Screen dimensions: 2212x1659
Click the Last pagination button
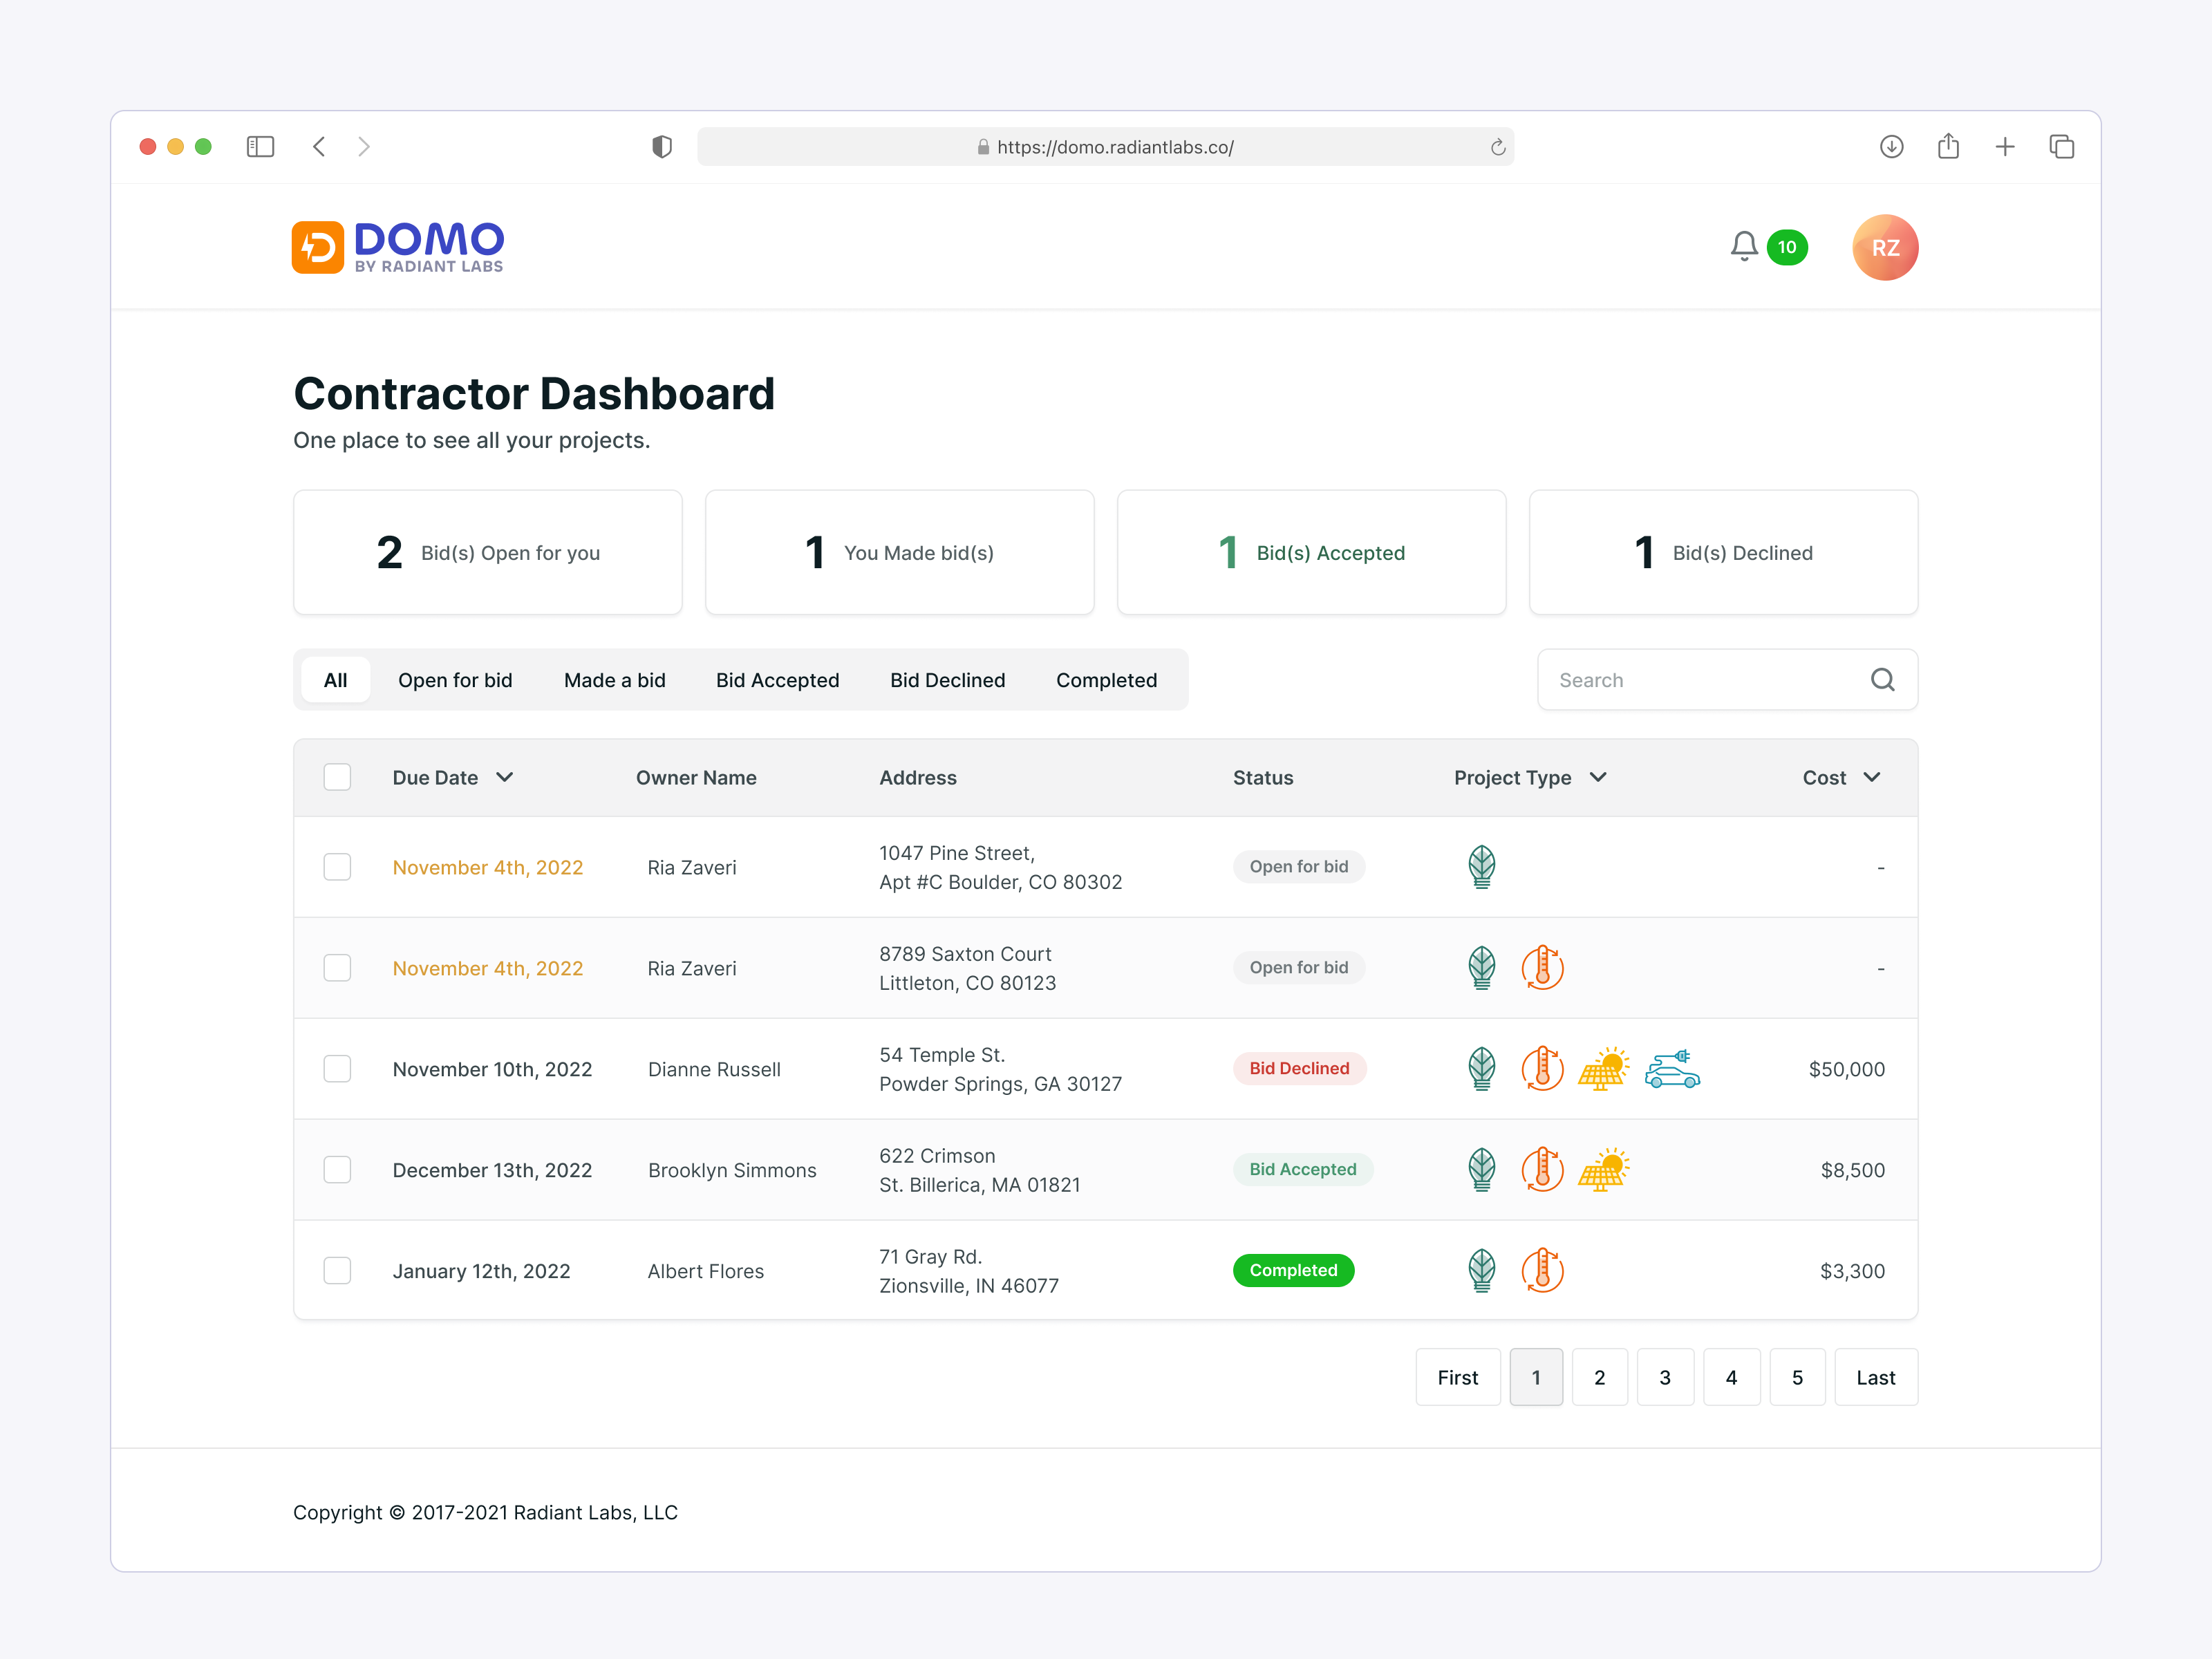(x=1875, y=1377)
